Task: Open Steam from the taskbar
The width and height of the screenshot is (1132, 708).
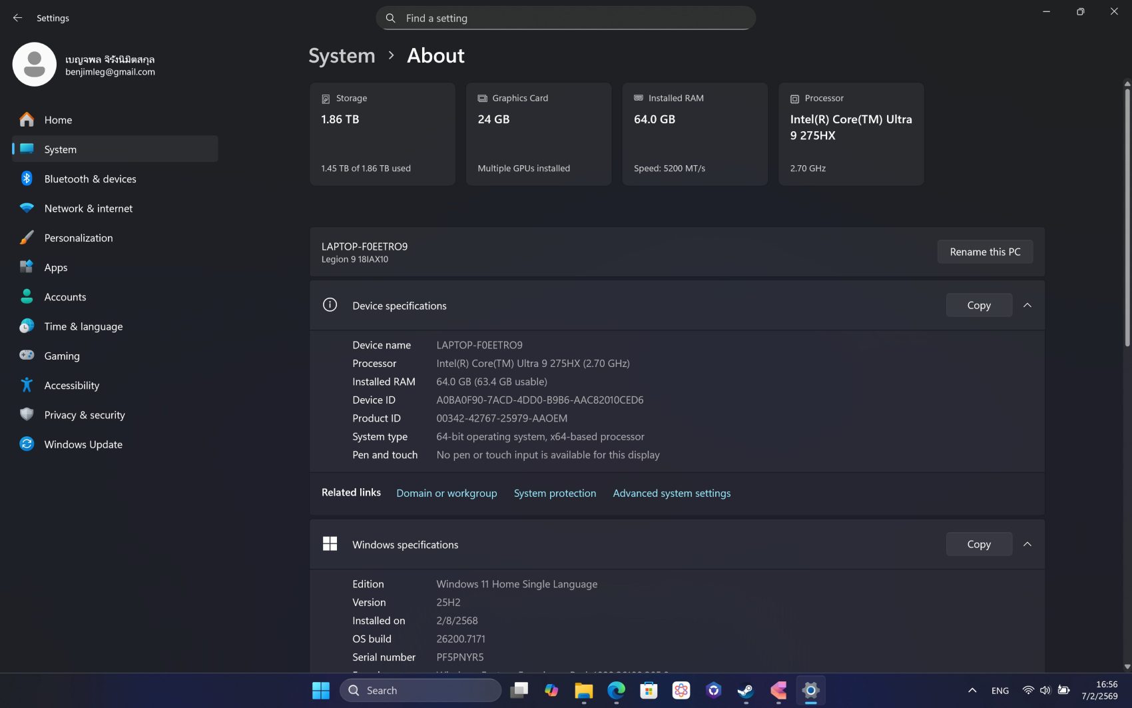Action: point(746,691)
